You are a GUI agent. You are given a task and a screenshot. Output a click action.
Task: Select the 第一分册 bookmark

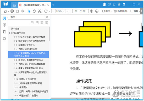tap(15, 29)
